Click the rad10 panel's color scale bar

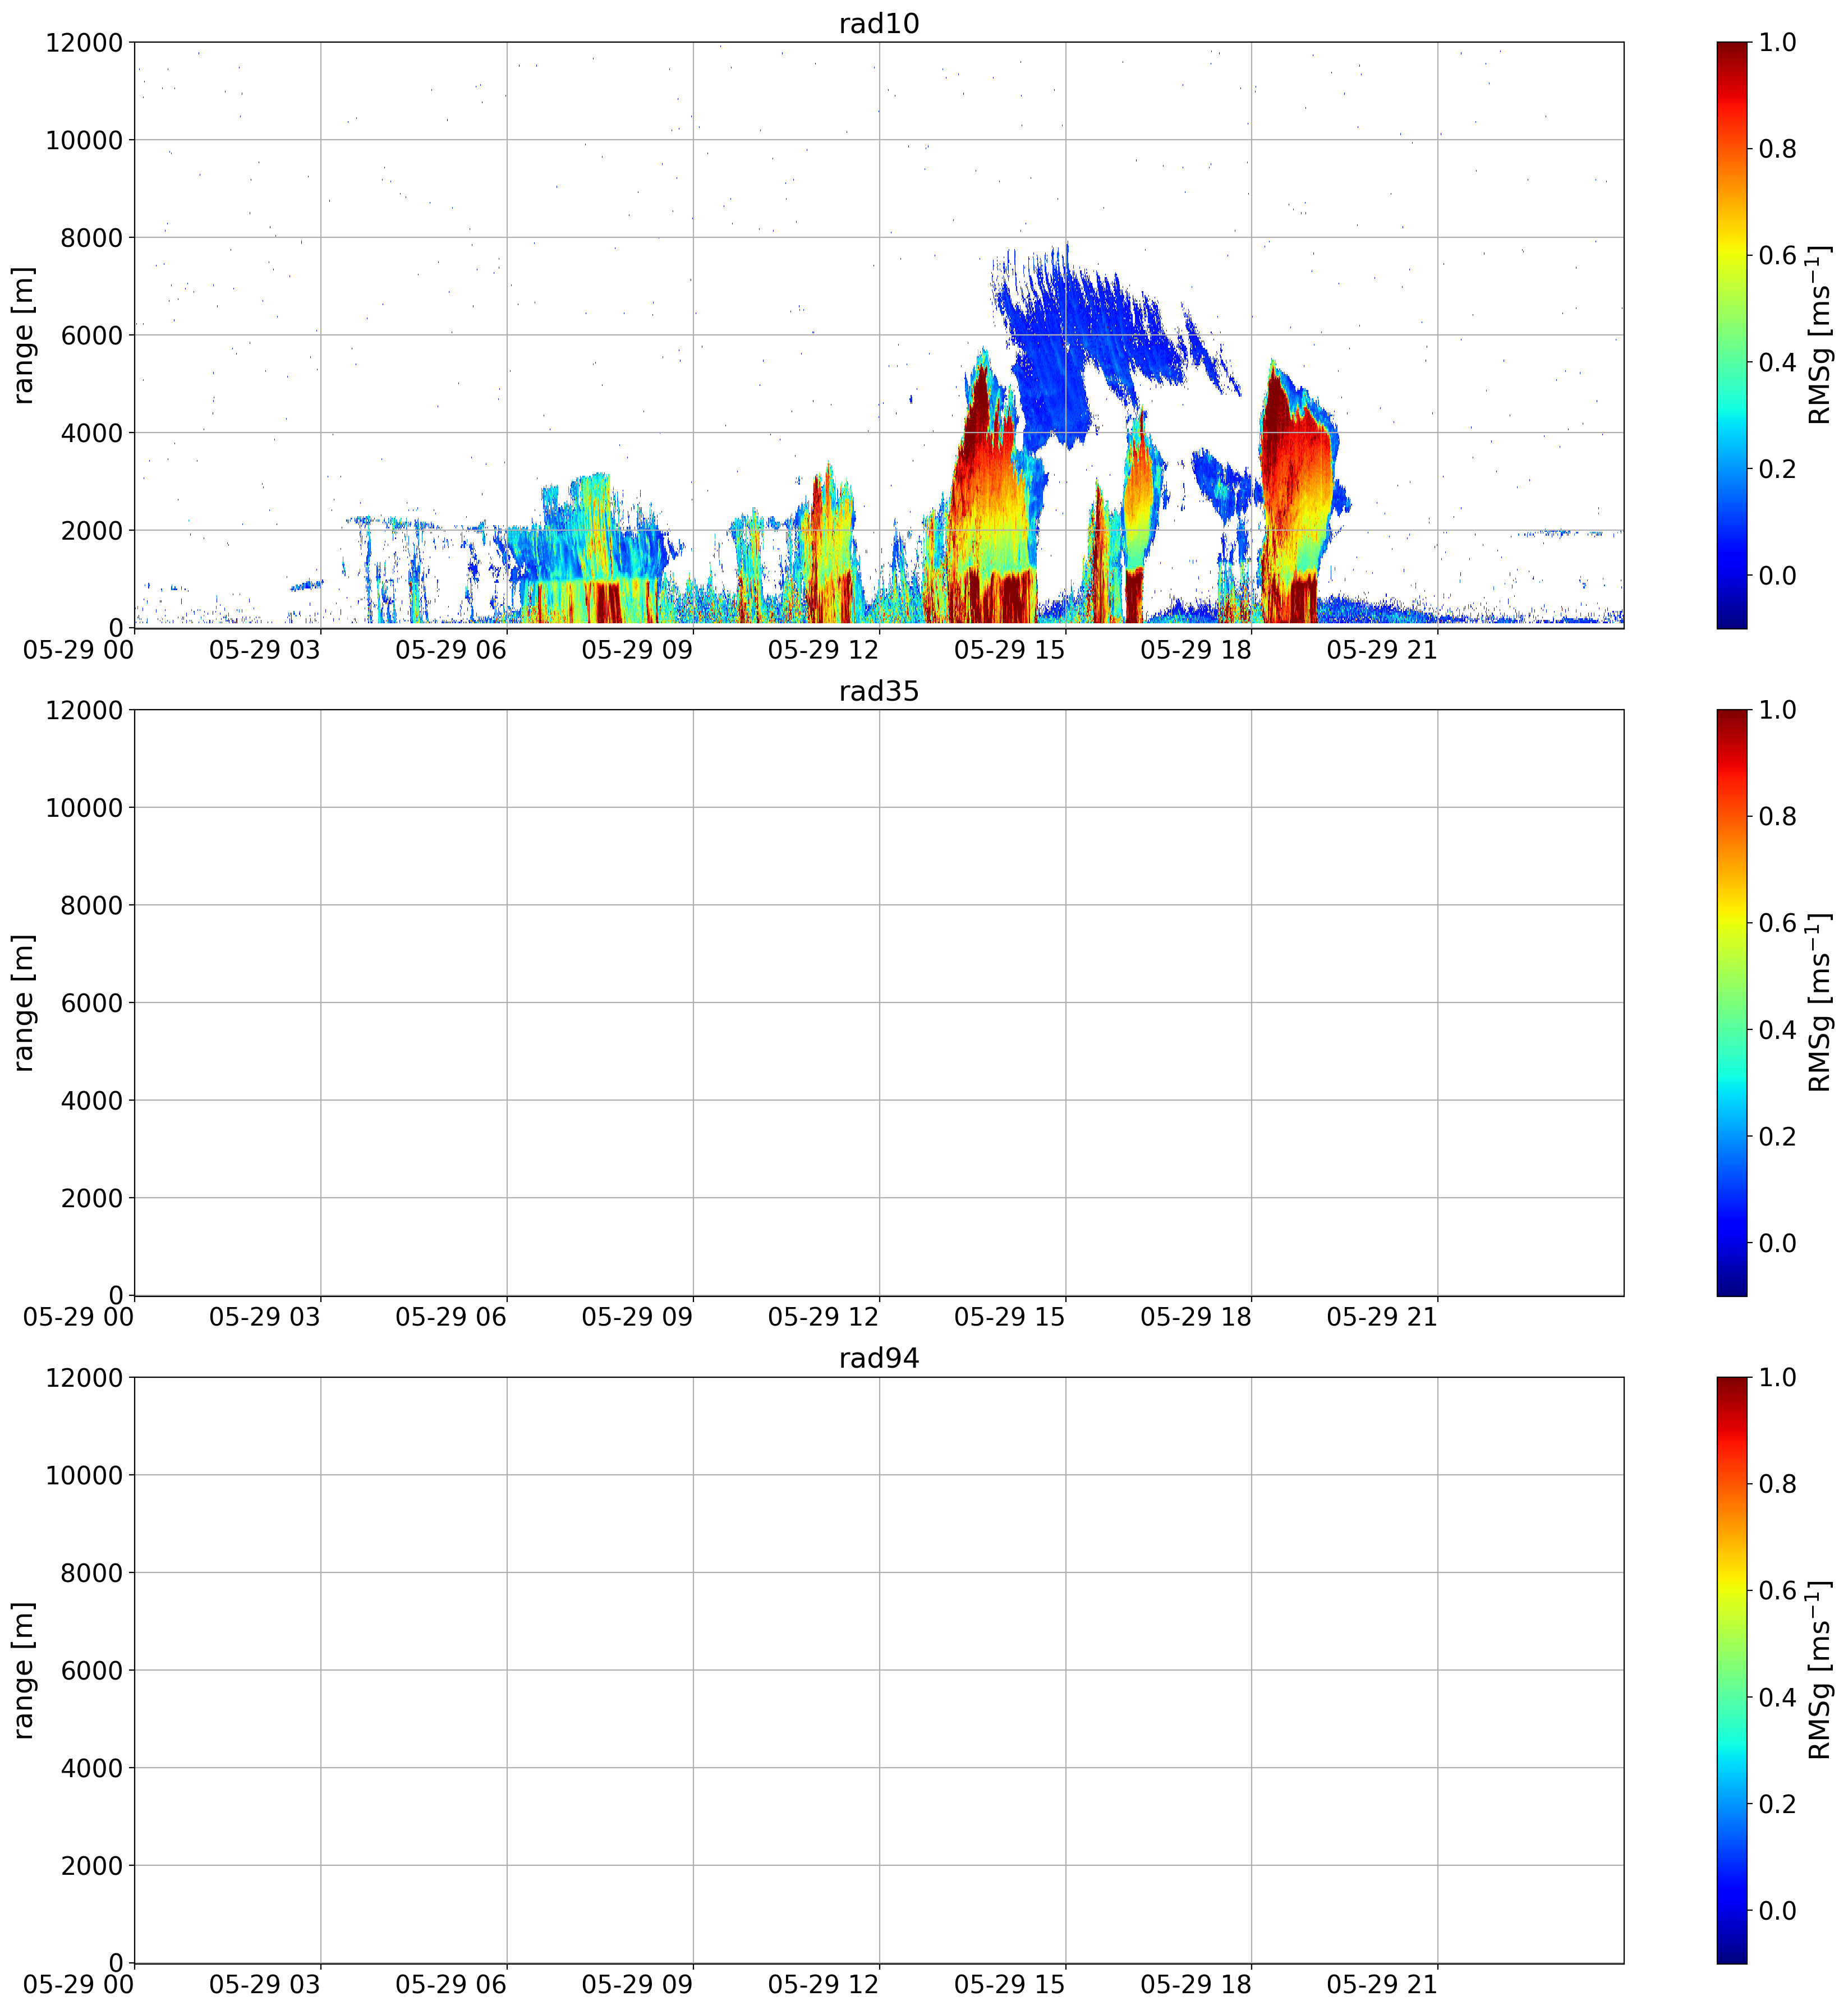click(x=1731, y=335)
